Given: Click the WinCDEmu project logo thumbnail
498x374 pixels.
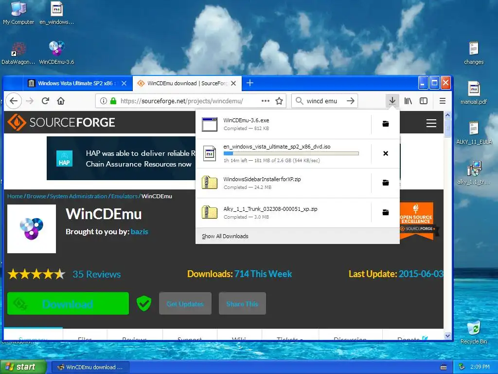Looking at the screenshot, I should click(32, 229).
